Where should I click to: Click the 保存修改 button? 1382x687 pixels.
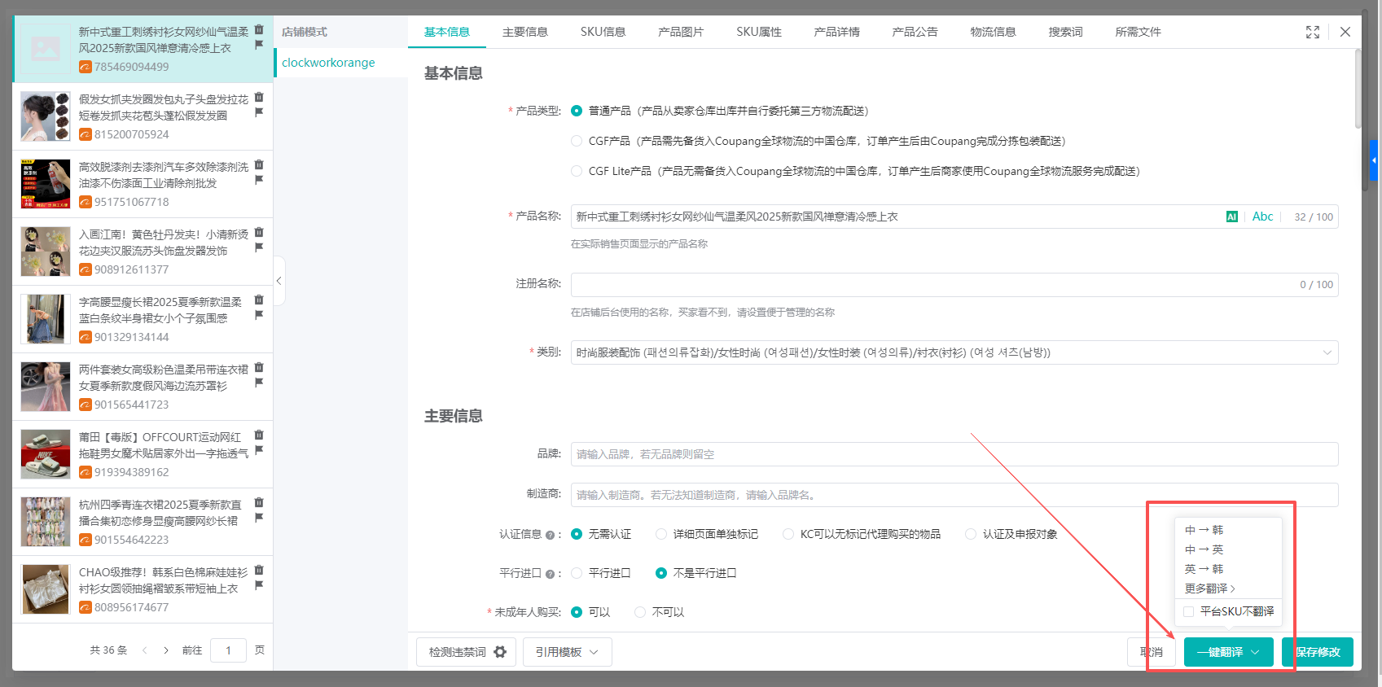pos(1317,652)
